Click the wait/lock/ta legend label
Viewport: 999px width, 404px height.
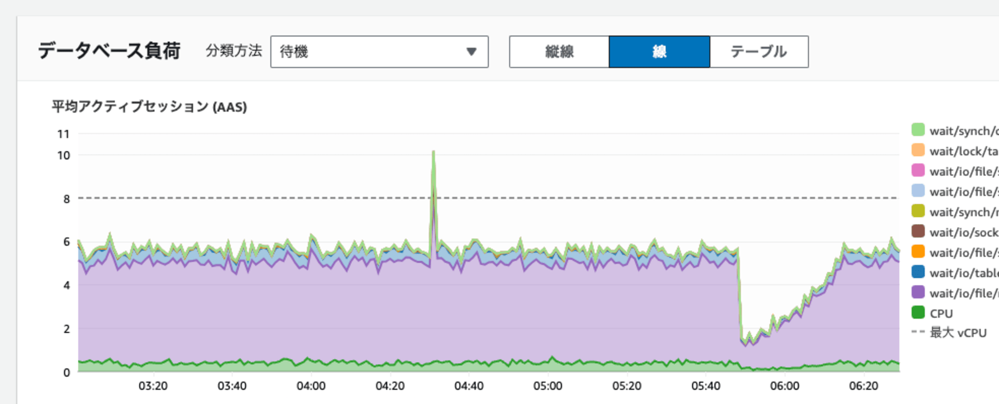click(x=964, y=151)
